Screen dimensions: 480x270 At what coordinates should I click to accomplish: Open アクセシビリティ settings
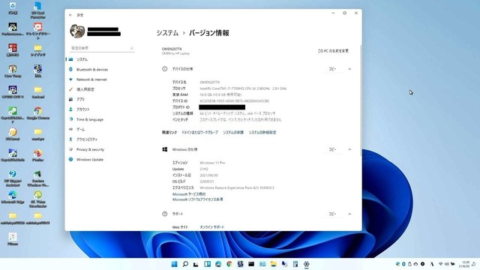87,139
